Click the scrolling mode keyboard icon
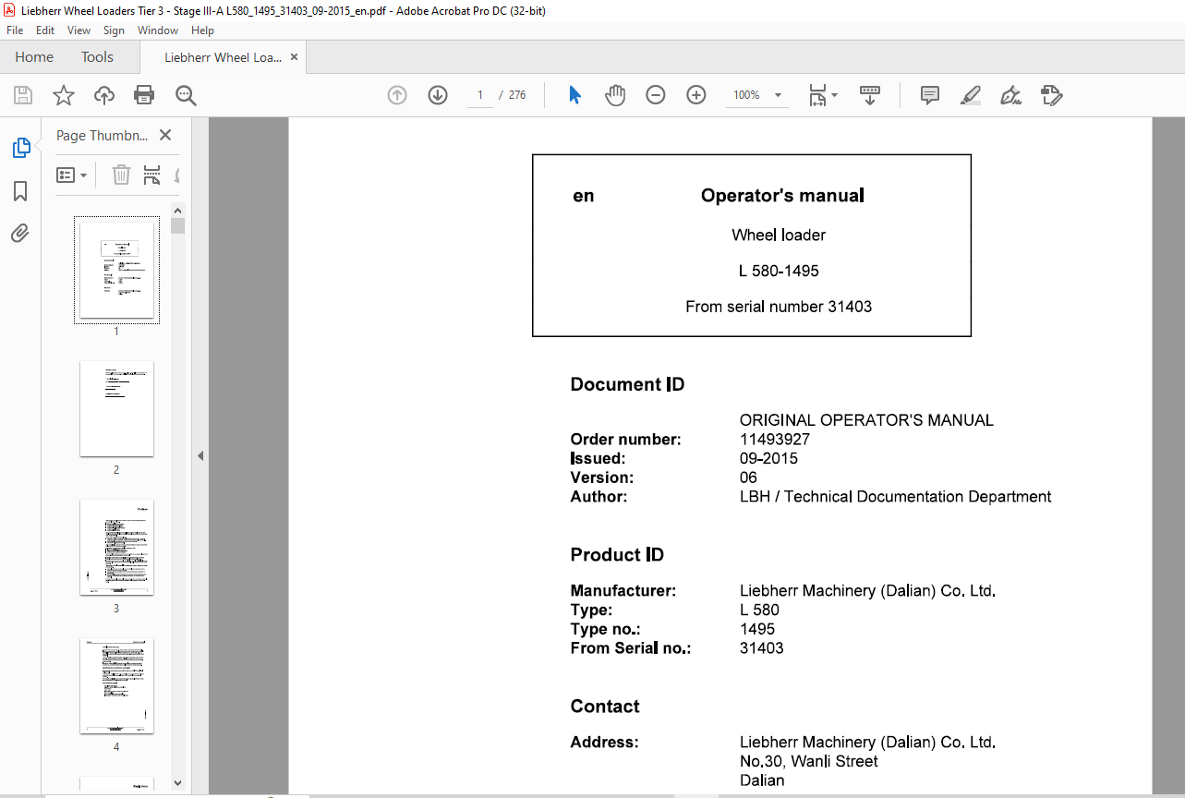 point(869,95)
